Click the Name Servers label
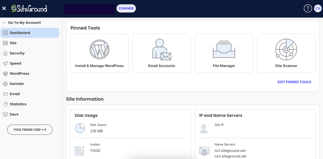The height and width of the screenshot is (159, 323). 225,145
